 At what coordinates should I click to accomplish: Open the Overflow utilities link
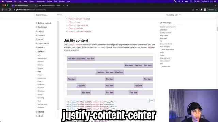pyautogui.click(x=41, y=85)
